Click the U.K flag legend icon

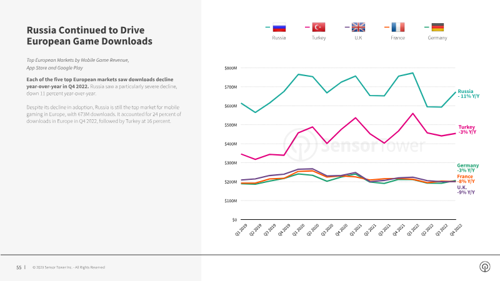[358, 27]
